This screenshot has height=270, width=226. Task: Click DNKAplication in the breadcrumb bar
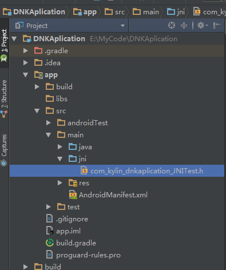pyautogui.click(x=34, y=12)
